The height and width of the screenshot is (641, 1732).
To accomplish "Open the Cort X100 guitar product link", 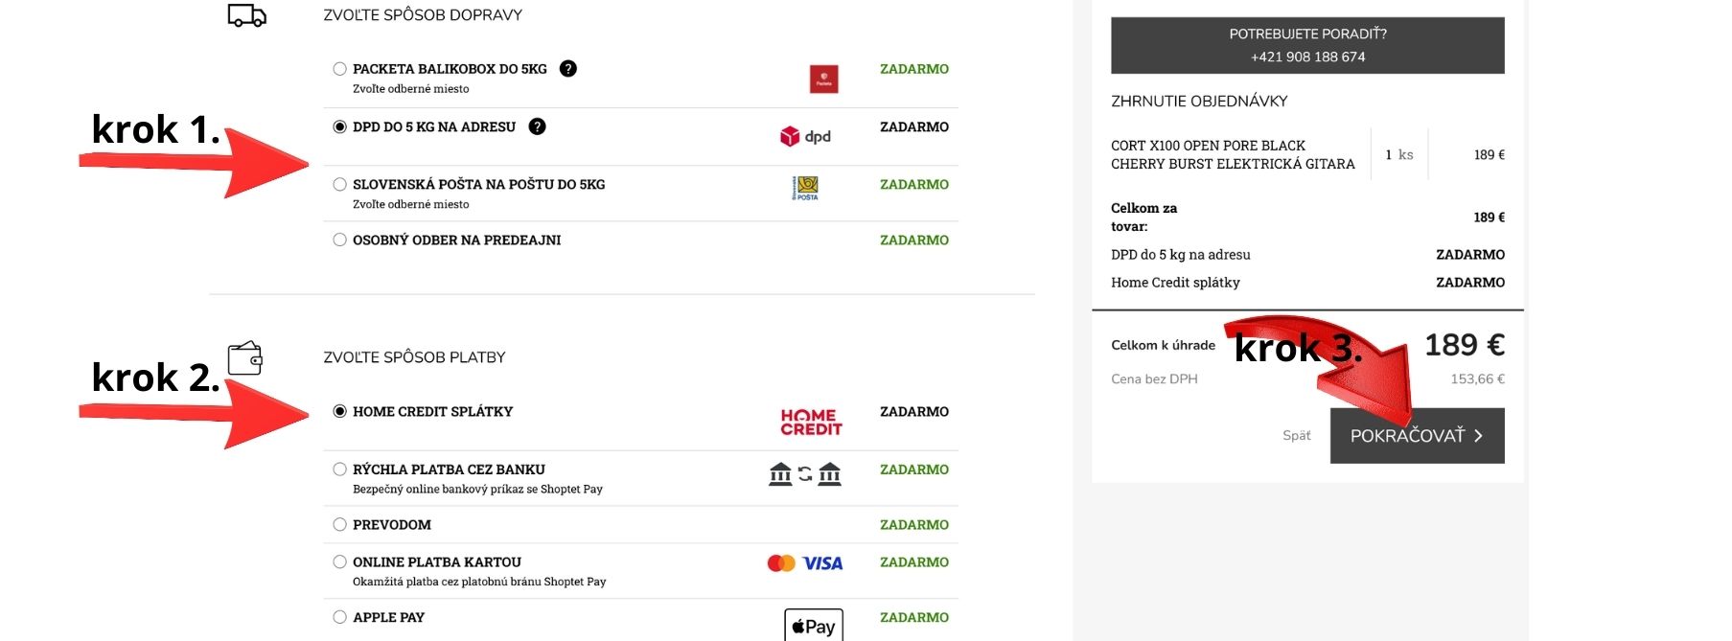I will pos(1233,154).
